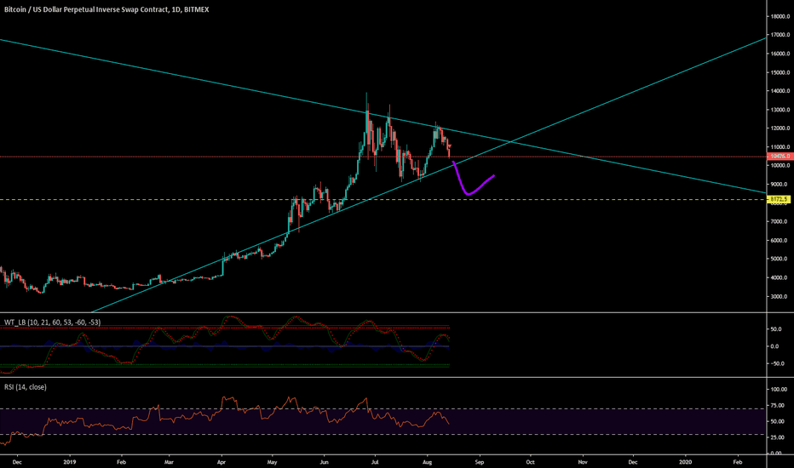Click the Apr label on the time axis
The image size is (794, 468).
click(221, 461)
